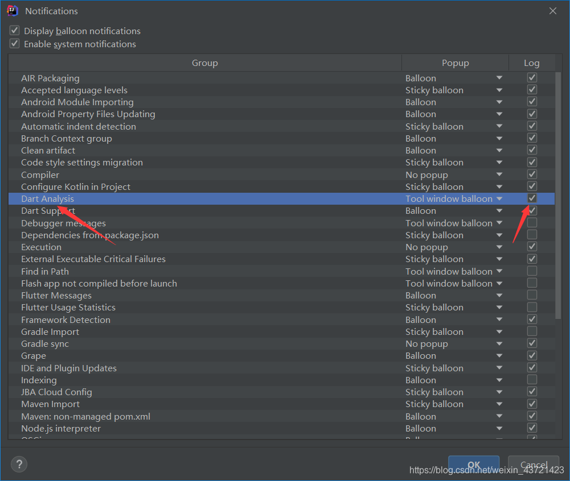Select the Dart Support row
Image resolution: width=570 pixels, height=481 pixels.
[281, 210]
